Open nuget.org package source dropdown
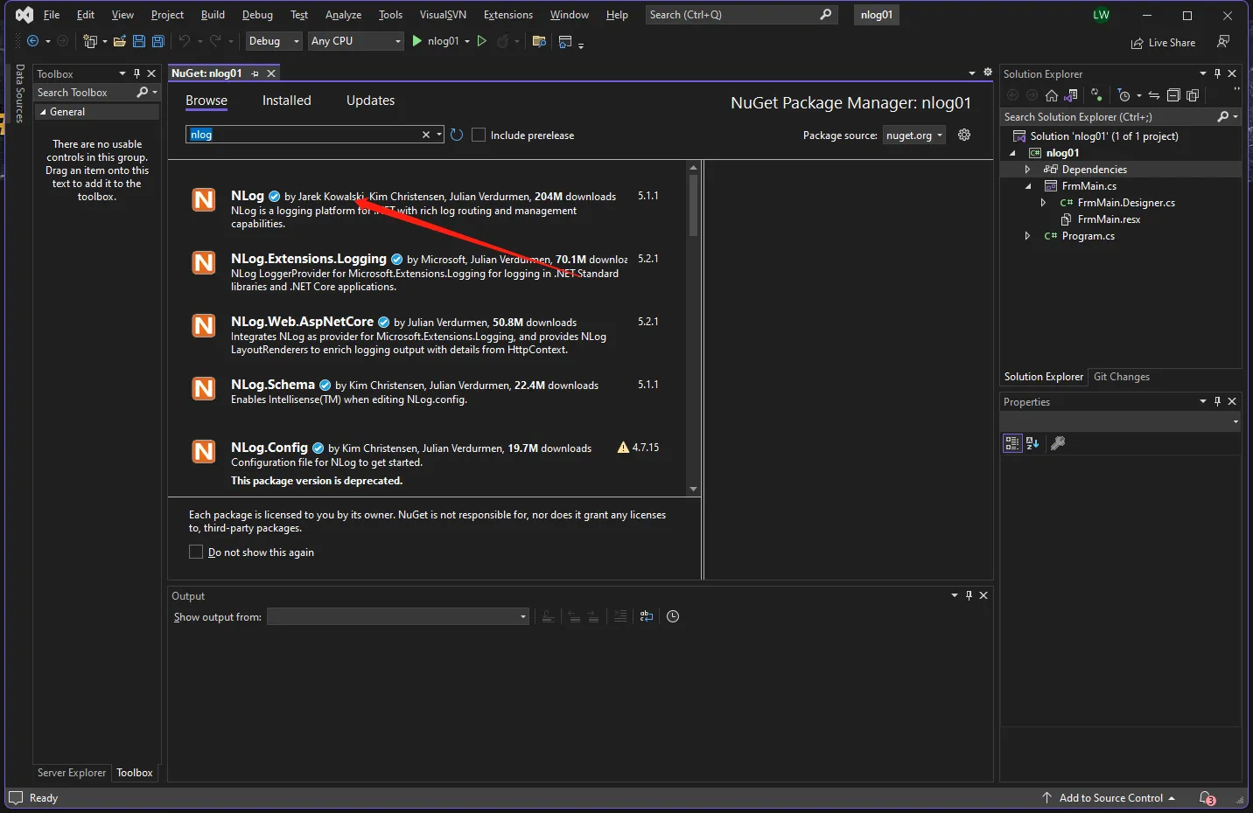Image resolution: width=1253 pixels, height=813 pixels. point(913,135)
